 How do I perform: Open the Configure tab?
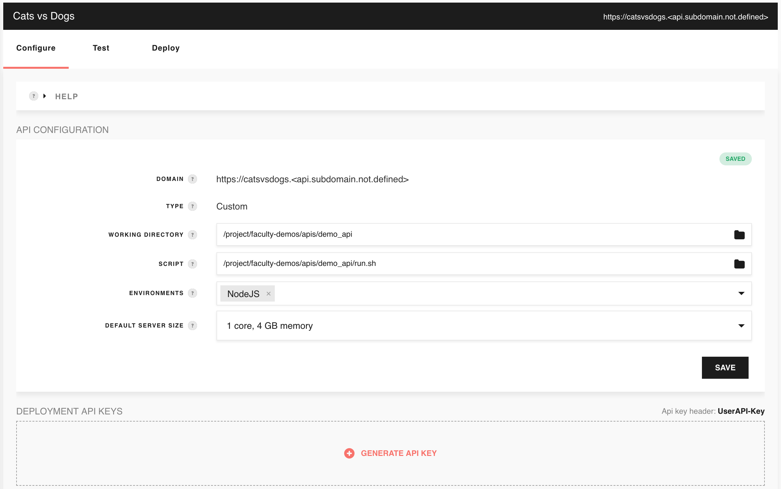pos(36,48)
